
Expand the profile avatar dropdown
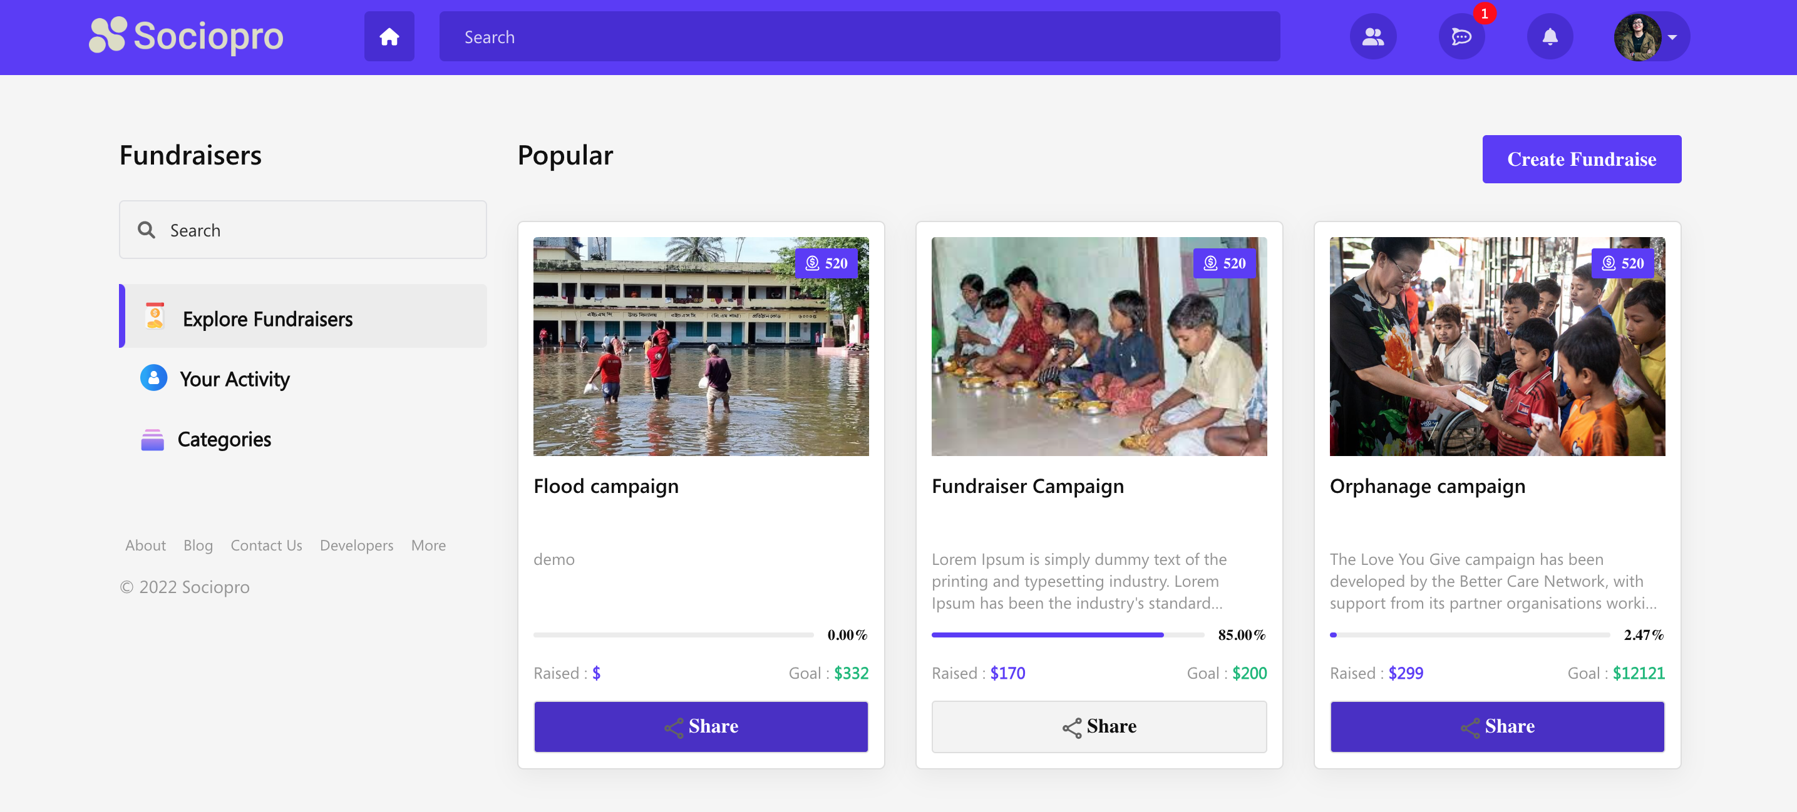(1650, 37)
